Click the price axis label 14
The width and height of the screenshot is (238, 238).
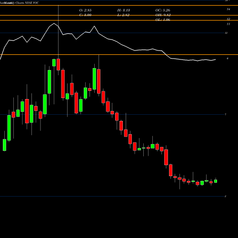(x=228, y=10)
